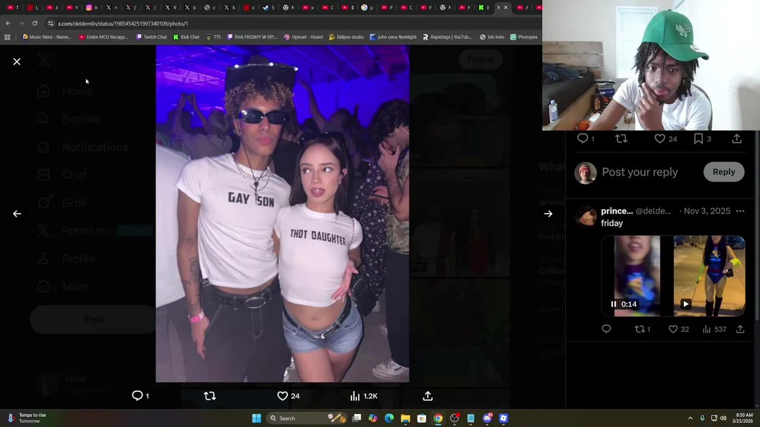The width and height of the screenshot is (760, 427).
Task: Reload the page in browser
Action: [34, 23]
